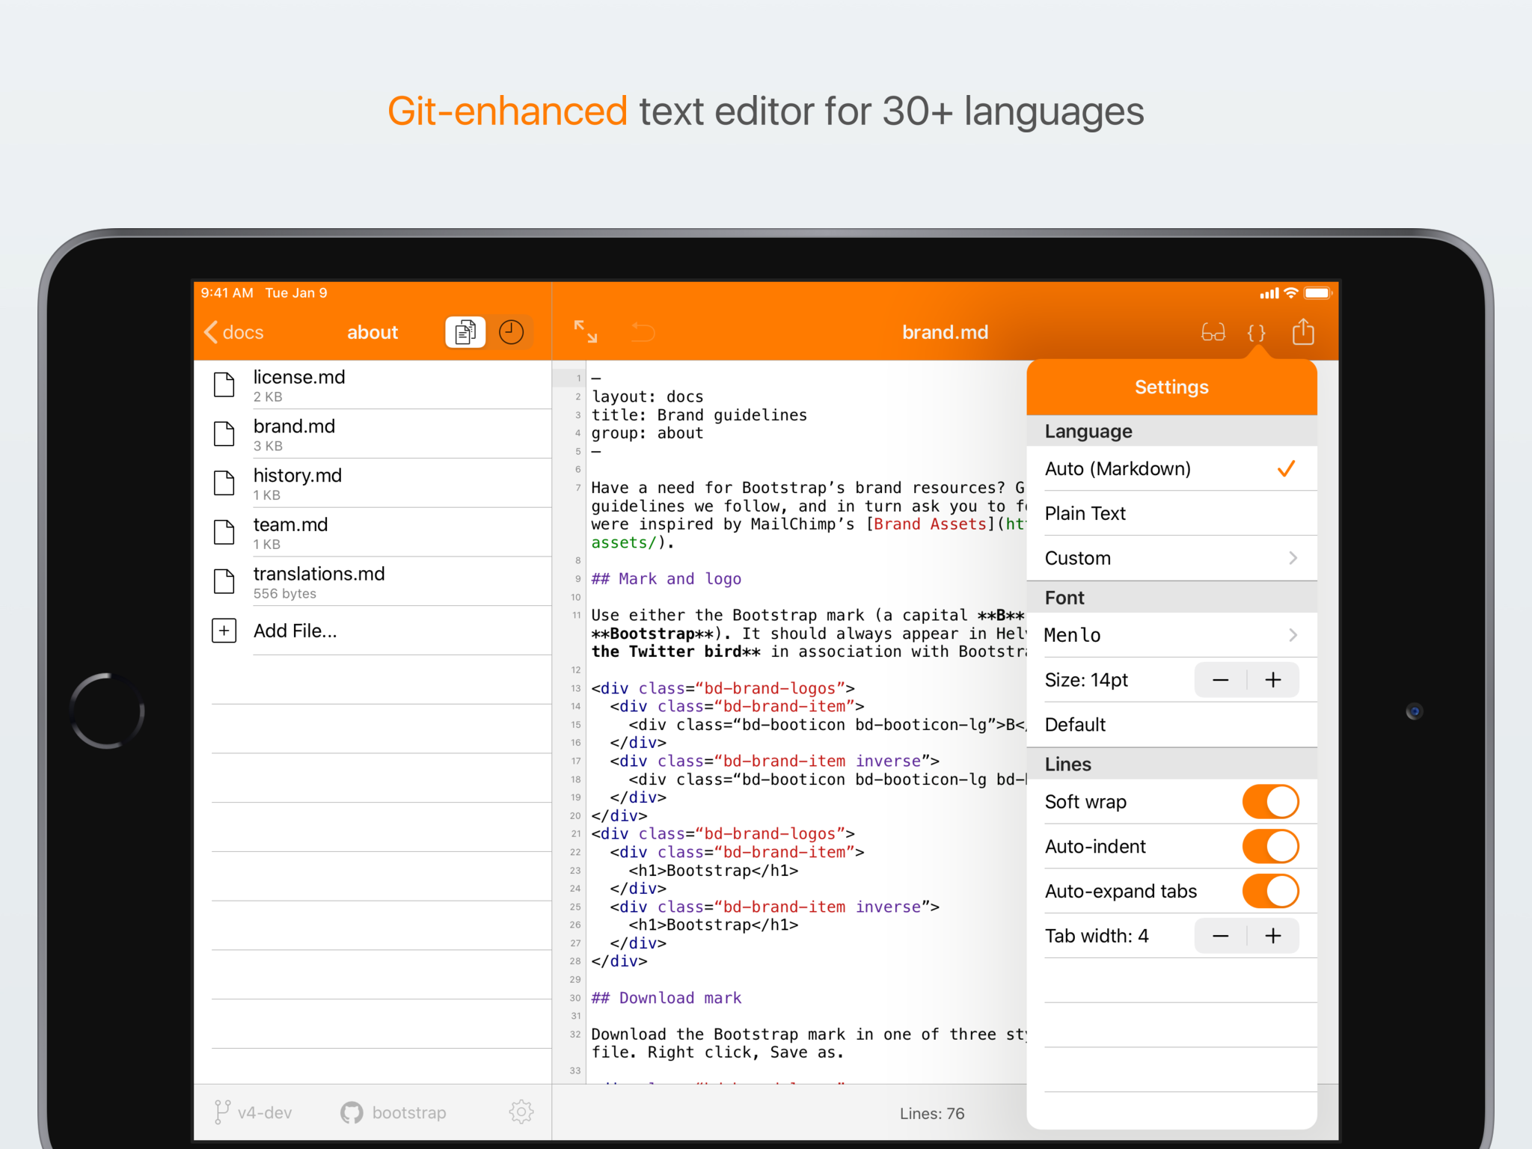Screen dimensions: 1532x1149
Task: Open the gear settings in bottom bar
Action: [x=521, y=1112]
